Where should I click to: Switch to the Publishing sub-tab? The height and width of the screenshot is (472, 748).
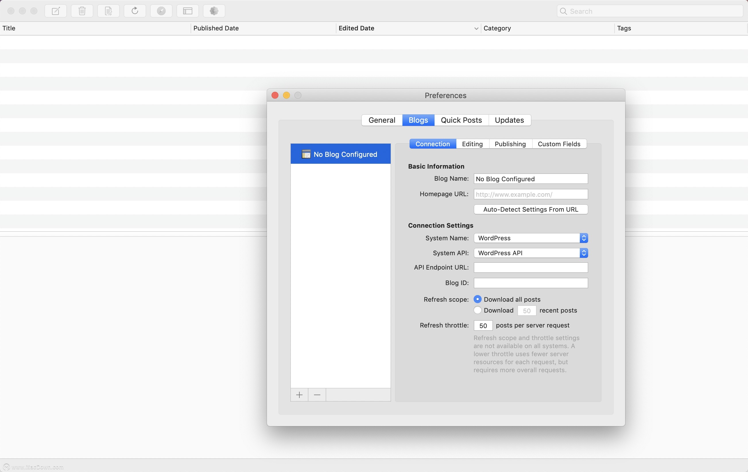coord(510,144)
